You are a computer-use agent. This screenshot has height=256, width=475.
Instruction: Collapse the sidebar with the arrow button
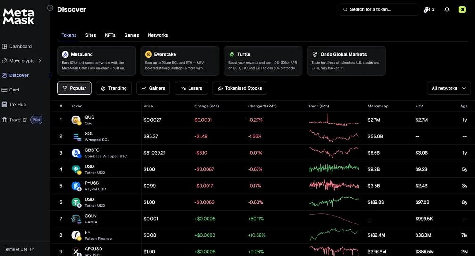point(50,8)
